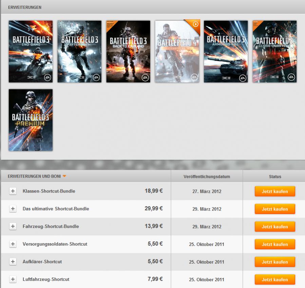Click Jetzt kaufen for Versorgungssoldaten-Shortcut
Image resolution: width=305 pixels, height=288 pixels.
coord(275,244)
